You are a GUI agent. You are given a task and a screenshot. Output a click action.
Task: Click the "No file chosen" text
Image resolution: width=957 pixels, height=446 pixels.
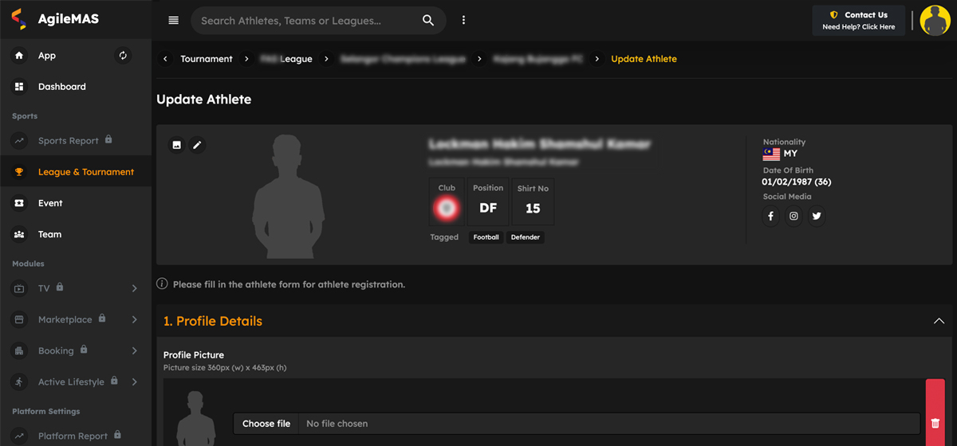pyautogui.click(x=337, y=424)
